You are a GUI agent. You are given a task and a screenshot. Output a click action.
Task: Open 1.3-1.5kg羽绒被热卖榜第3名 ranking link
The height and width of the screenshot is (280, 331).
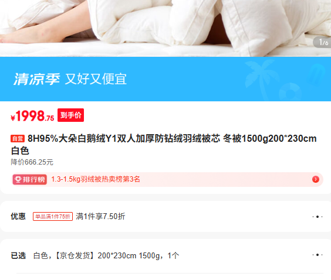96,179
